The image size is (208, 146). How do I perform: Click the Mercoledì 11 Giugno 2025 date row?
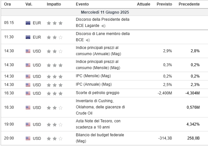(105, 12)
